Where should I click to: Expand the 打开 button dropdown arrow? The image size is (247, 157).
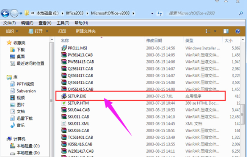coord(47,31)
